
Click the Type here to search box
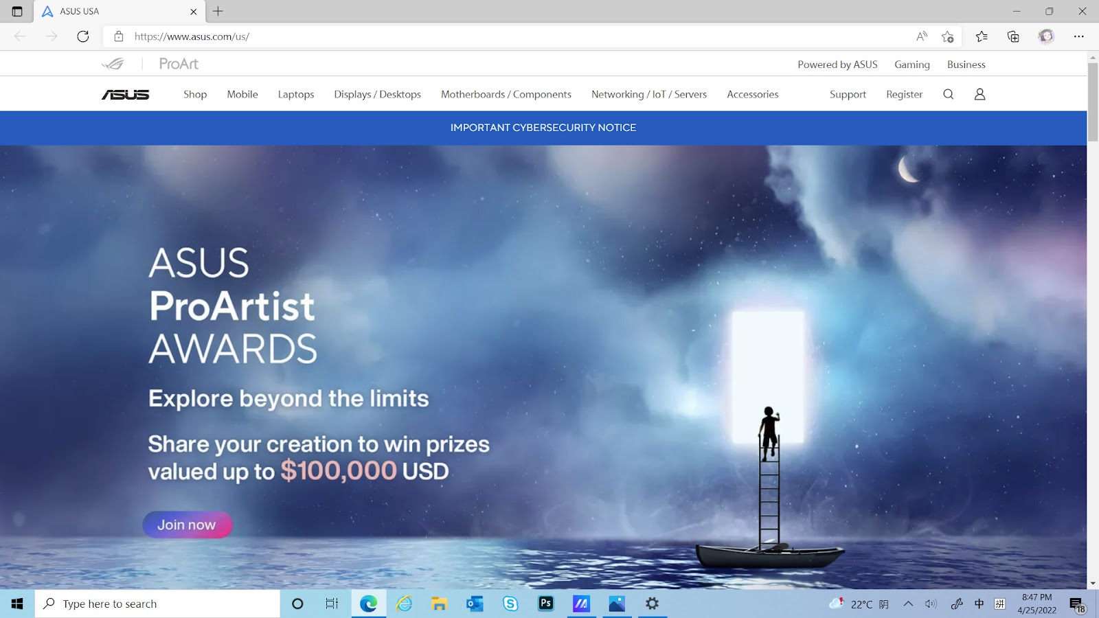pos(157,604)
